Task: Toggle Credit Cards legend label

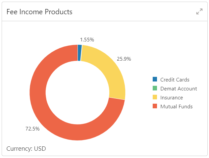Action: [175, 79]
